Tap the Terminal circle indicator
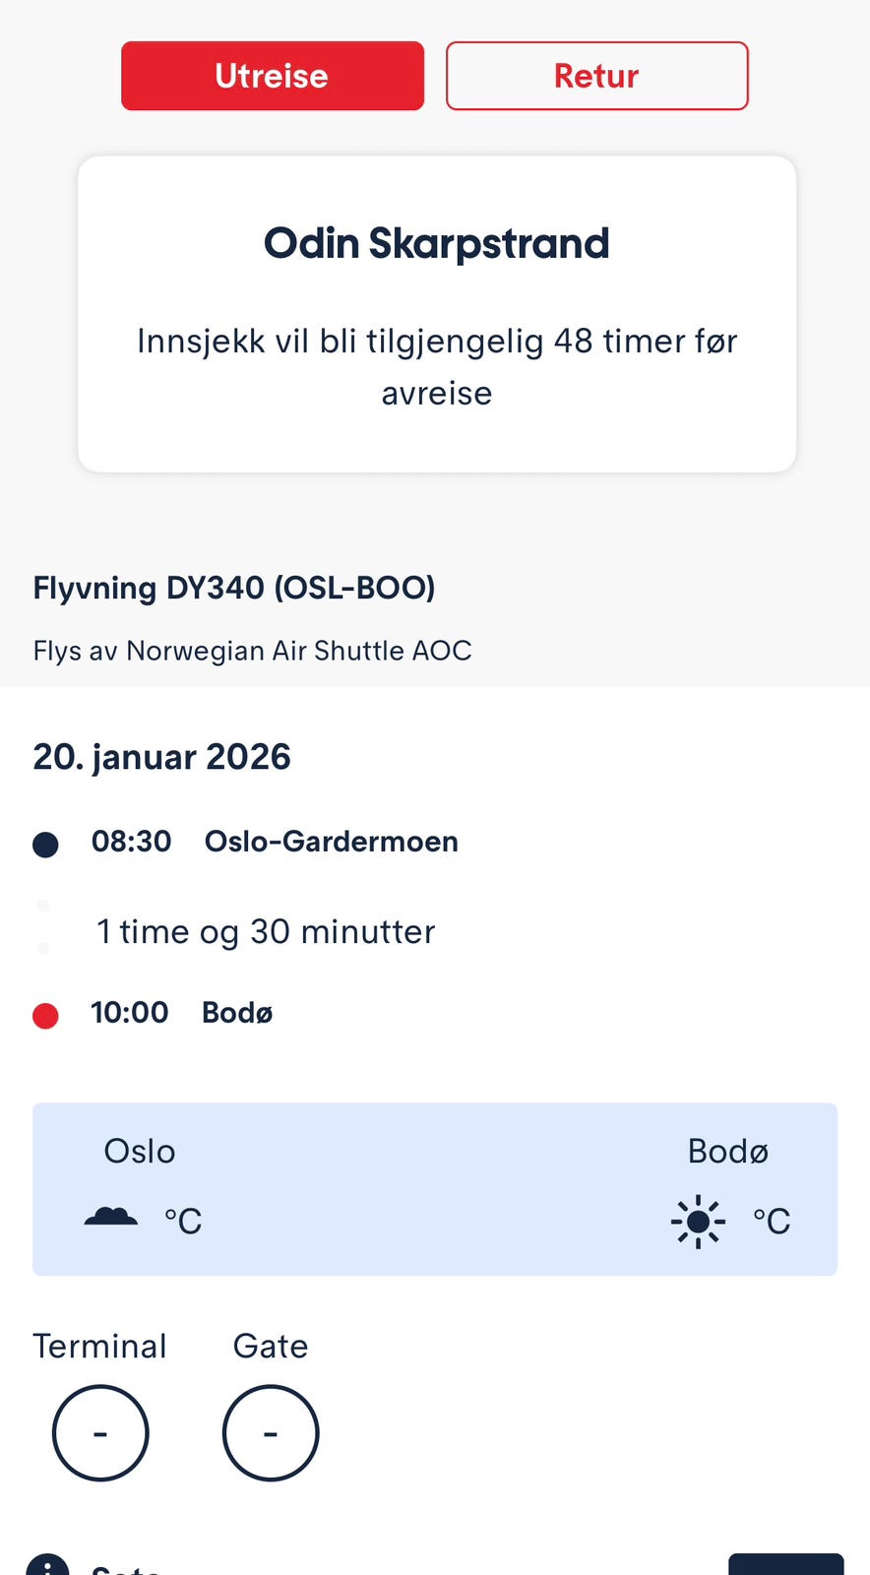870x1575 pixels. 100,1432
